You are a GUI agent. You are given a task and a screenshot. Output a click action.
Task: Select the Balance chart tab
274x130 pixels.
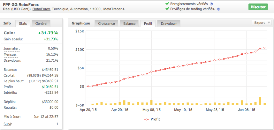click(x=129, y=24)
